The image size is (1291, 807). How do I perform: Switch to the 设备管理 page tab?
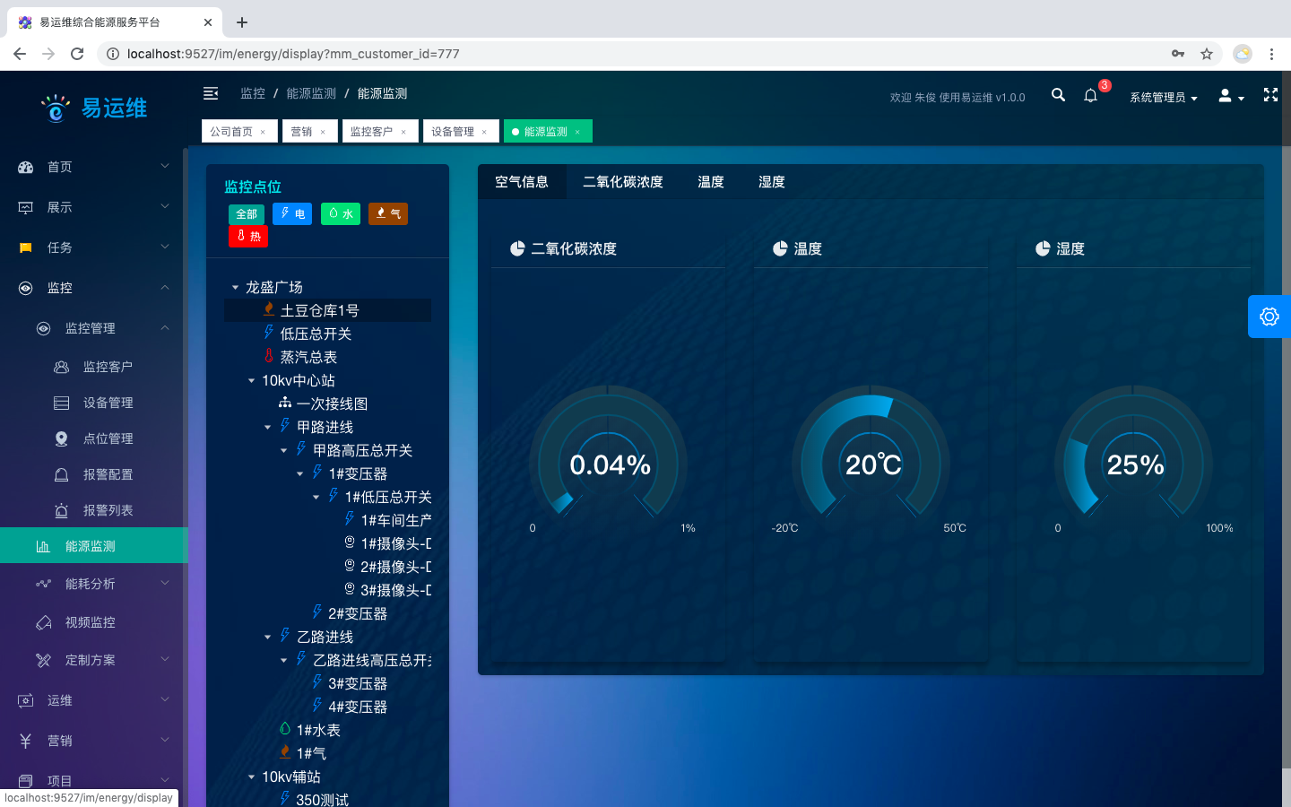click(453, 132)
